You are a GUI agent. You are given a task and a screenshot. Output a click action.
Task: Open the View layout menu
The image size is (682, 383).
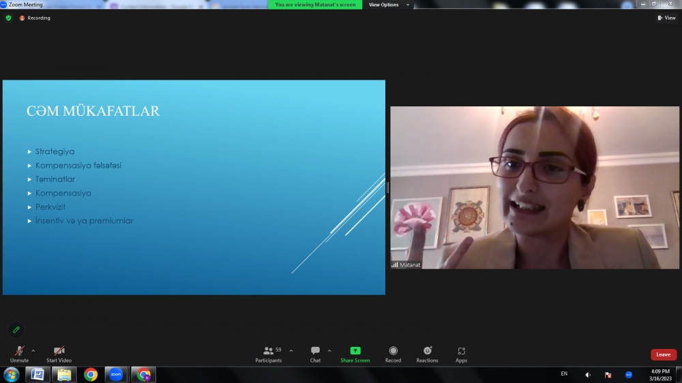666,18
